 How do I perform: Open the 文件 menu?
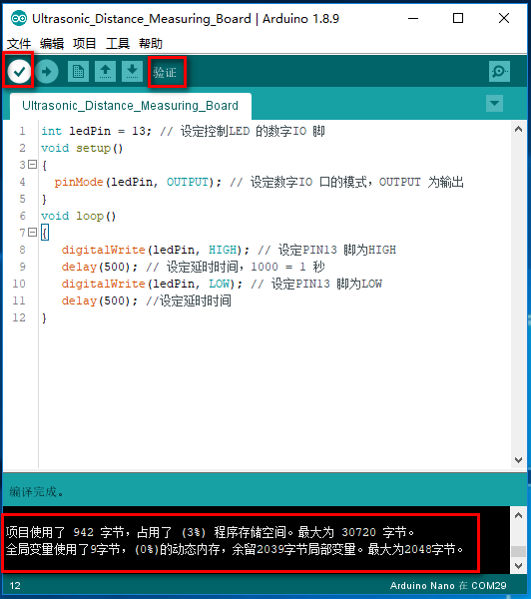point(19,44)
